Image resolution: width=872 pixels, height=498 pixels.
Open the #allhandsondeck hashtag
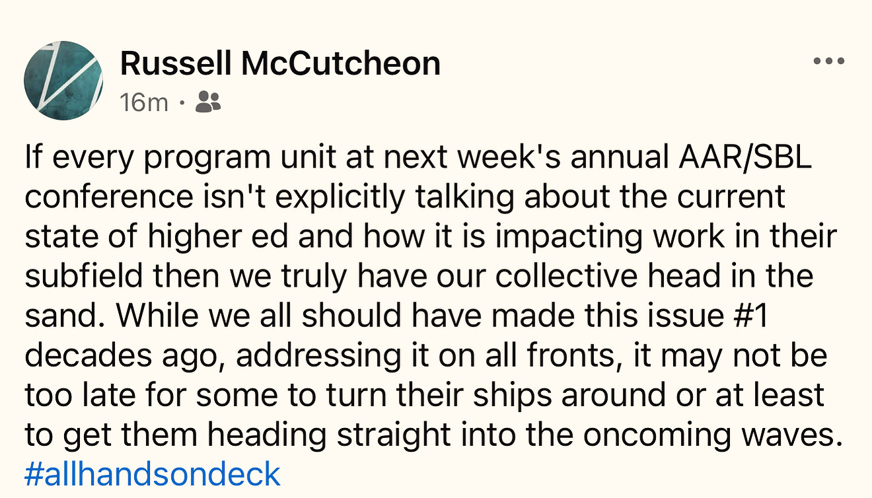tap(153, 474)
